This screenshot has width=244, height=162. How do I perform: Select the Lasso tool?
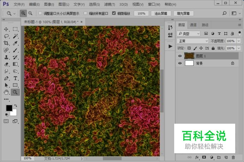point(6,36)
